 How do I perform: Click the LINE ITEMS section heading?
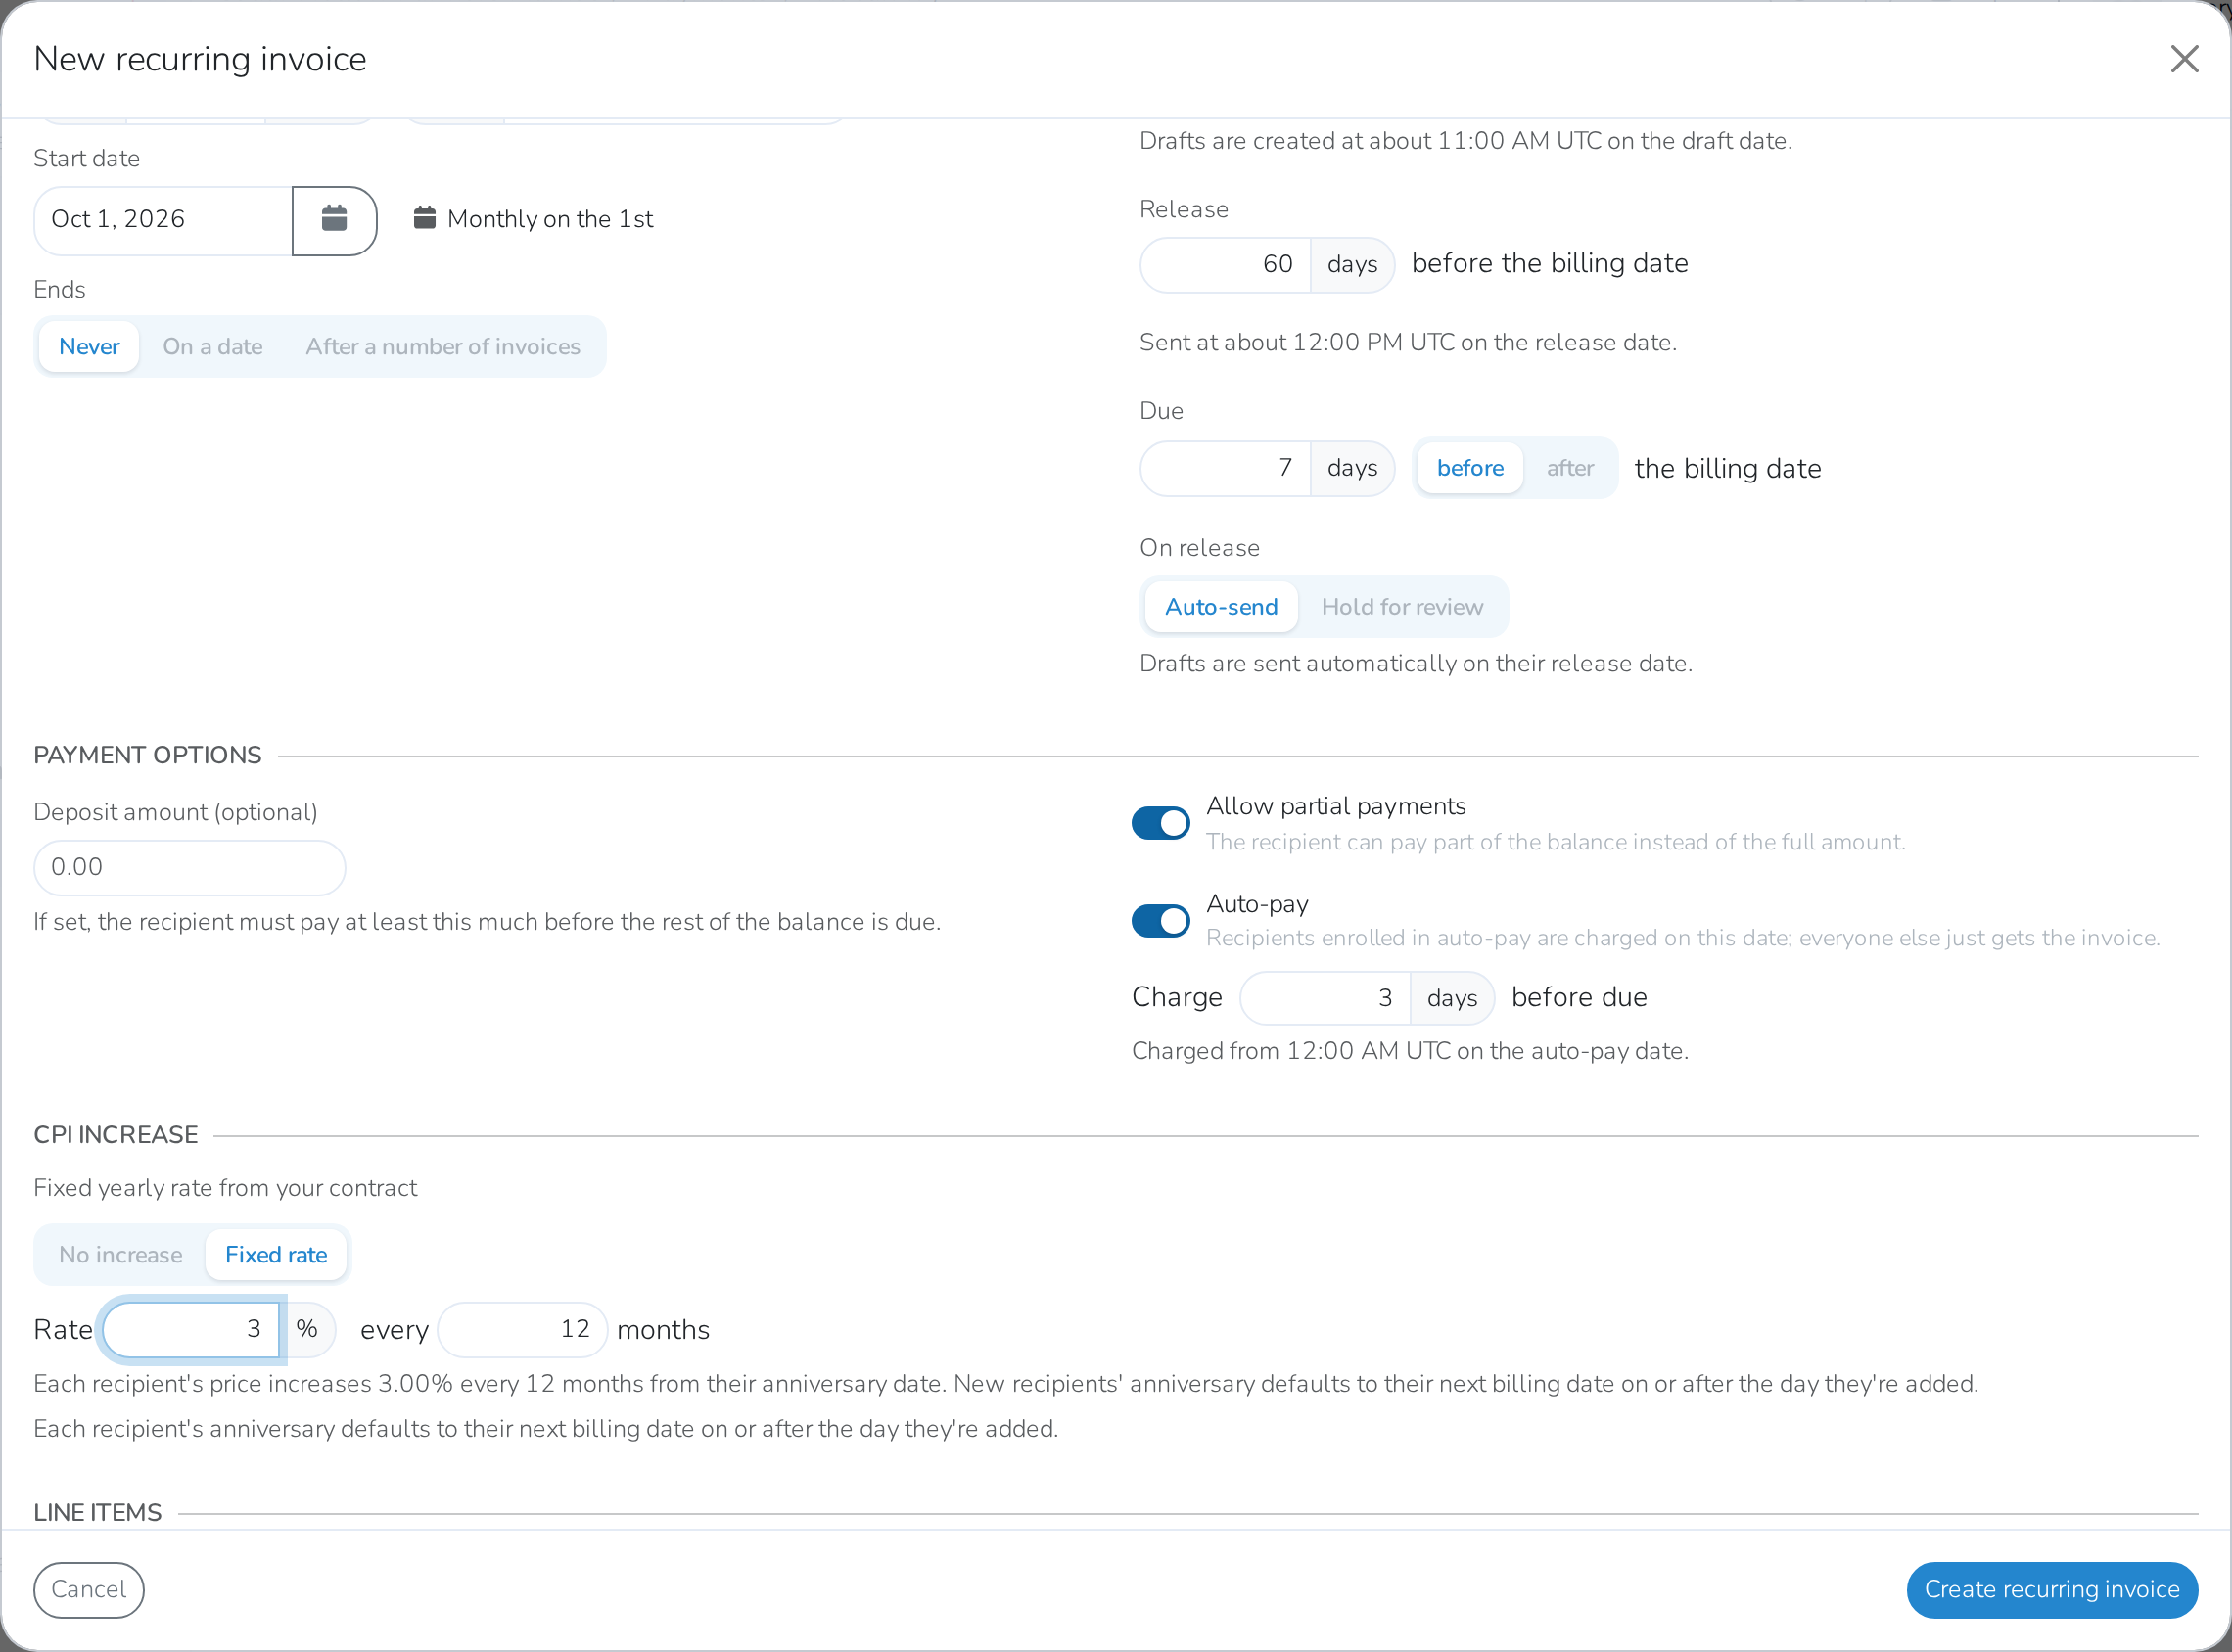pos(98,1513)
